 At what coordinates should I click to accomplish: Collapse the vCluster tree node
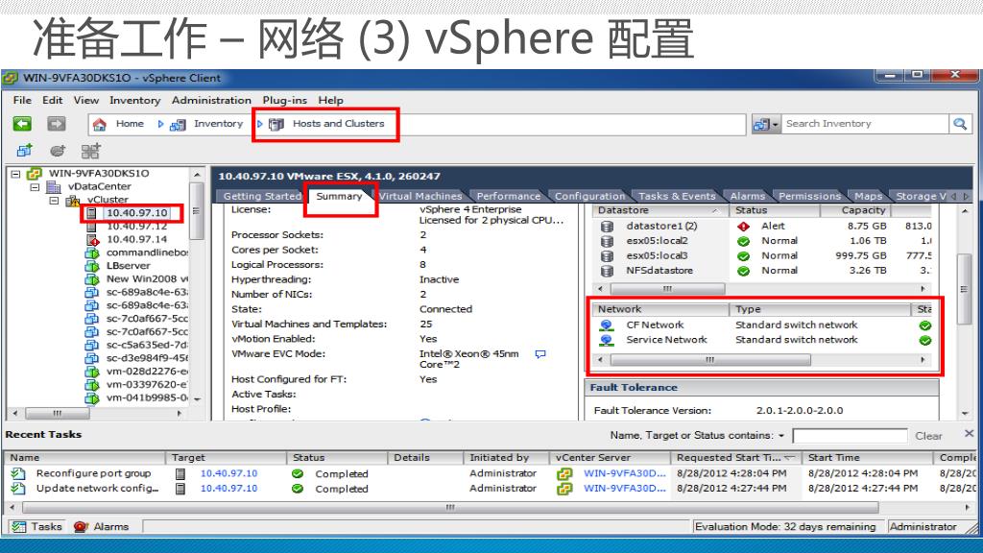54,201
